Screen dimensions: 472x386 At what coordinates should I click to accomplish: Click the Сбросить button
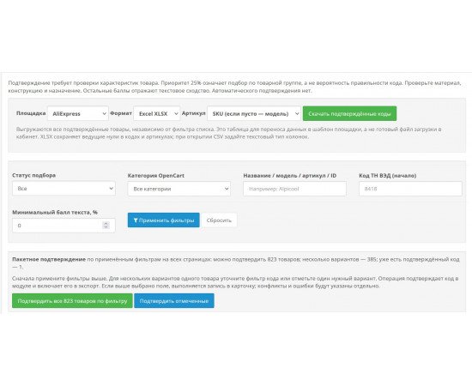pos(219,220)
